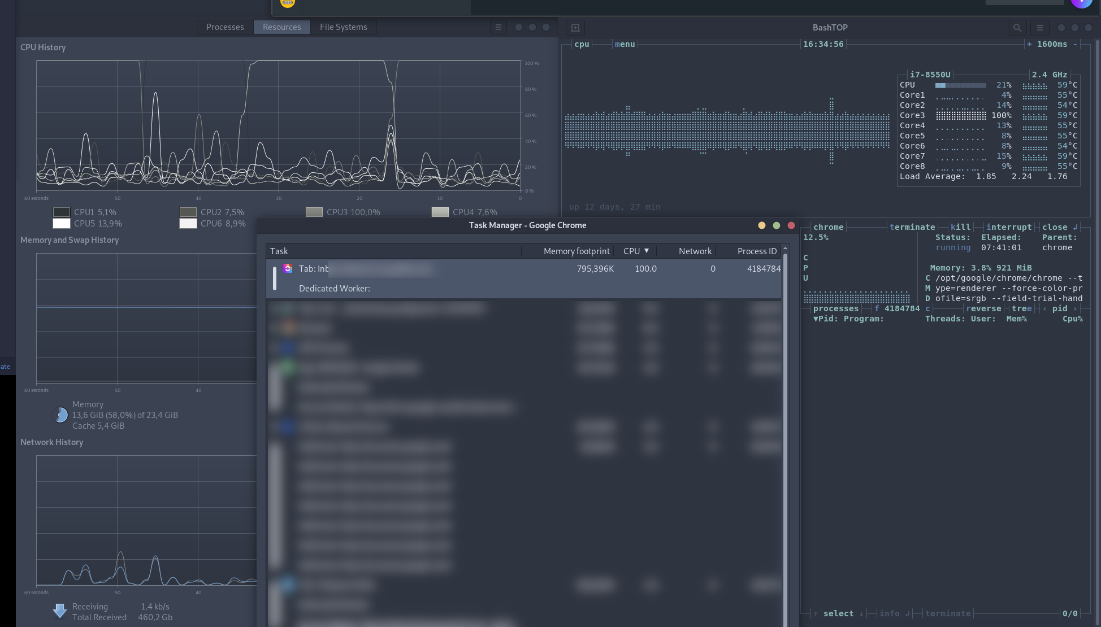Click the CPU1 color swatch
The width and height of the screenshot is (1101, 627).
[61, 212]
